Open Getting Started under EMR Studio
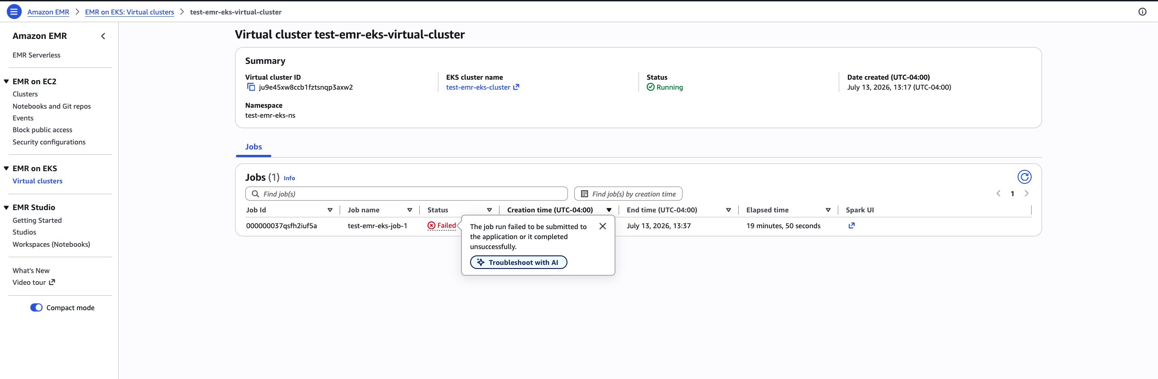This screenshot has width=1158, height=379. point(37,221)
